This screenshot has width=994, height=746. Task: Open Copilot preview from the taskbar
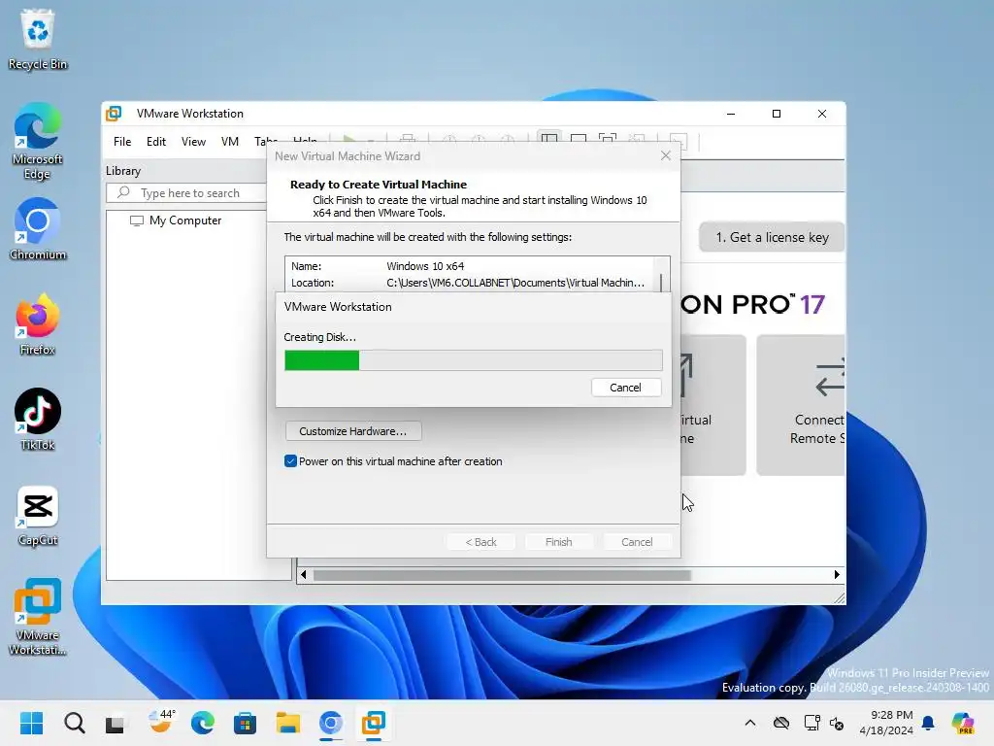coord(962,723)
